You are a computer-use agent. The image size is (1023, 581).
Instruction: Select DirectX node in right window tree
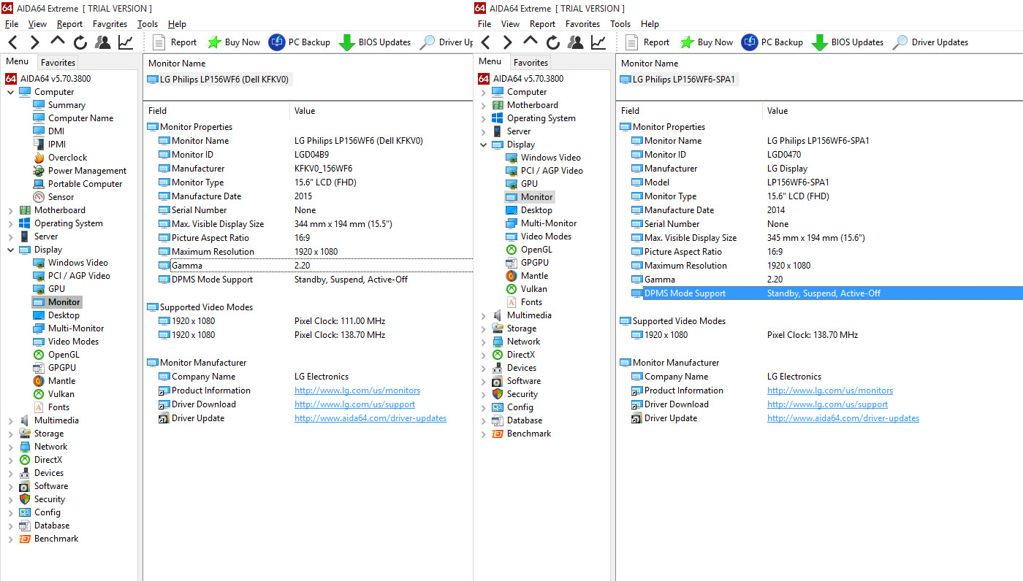[520, 355]
